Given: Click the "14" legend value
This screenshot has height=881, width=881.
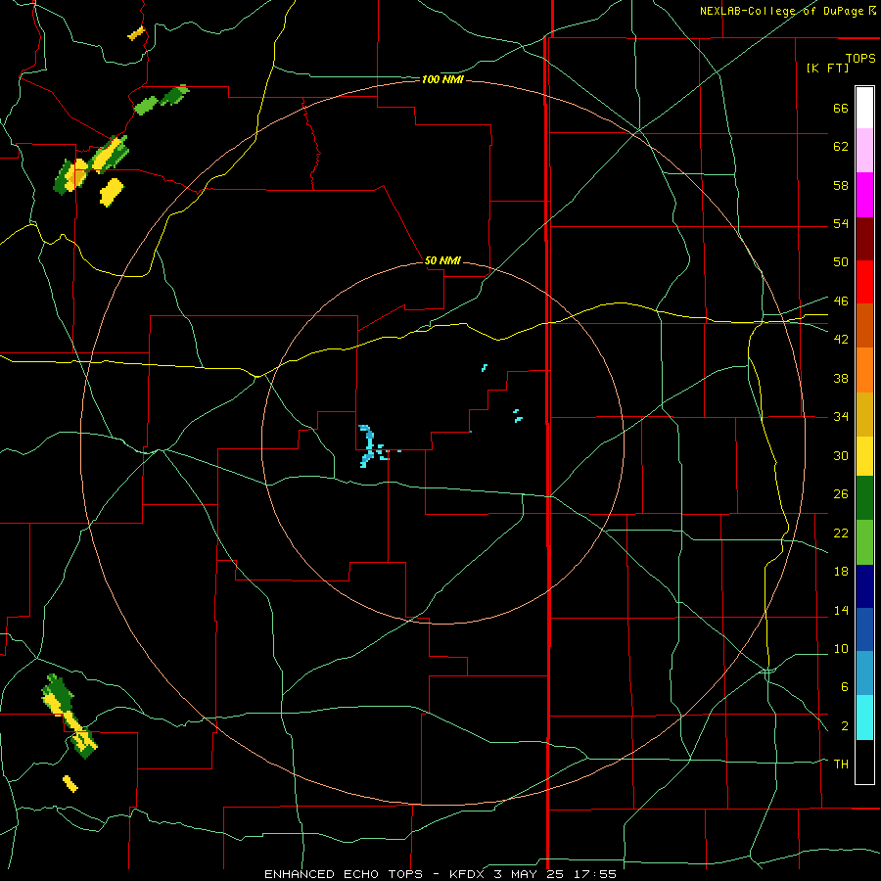Looking at the screenshot, I should 841,610.
